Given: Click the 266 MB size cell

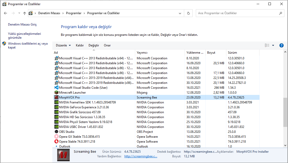Looking at the screenshot, I should pyautogui.click(x=219, y=88).
